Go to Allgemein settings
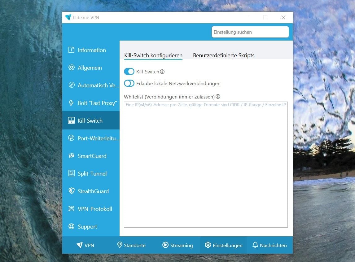This screenshot has width=355, height=262. 91,68
